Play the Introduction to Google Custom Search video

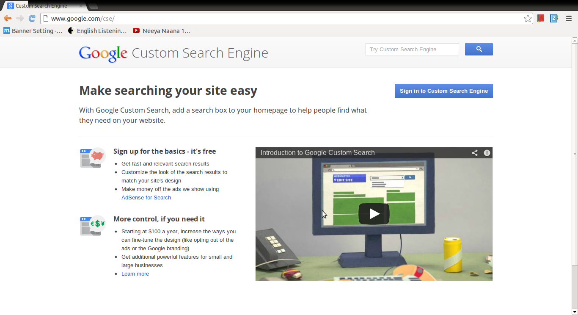click(x=374, y=214)
